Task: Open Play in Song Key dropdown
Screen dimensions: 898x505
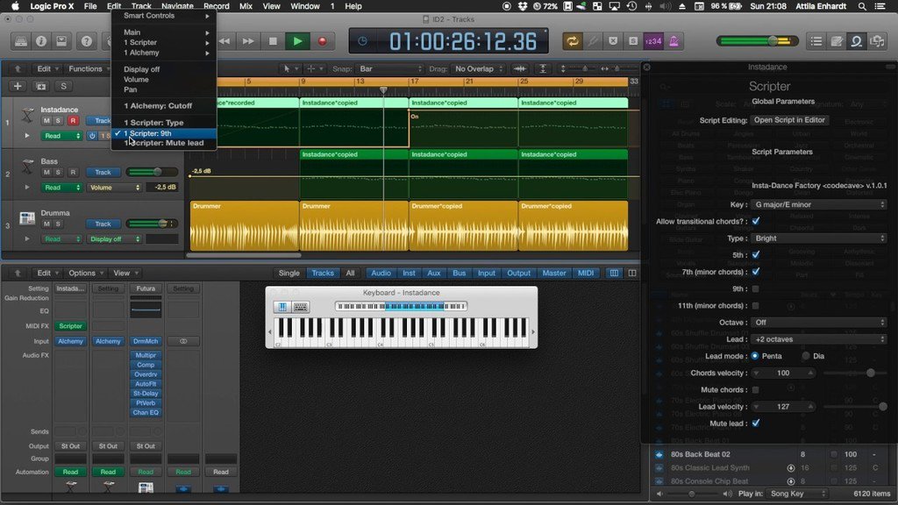Action: (797, 494)
